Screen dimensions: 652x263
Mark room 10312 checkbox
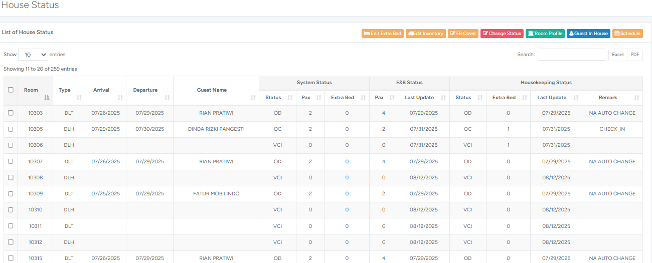(x=11, y=242)
